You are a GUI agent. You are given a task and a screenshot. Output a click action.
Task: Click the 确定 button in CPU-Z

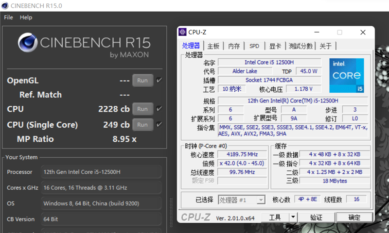pyautogui.click(x=354, y=217)
